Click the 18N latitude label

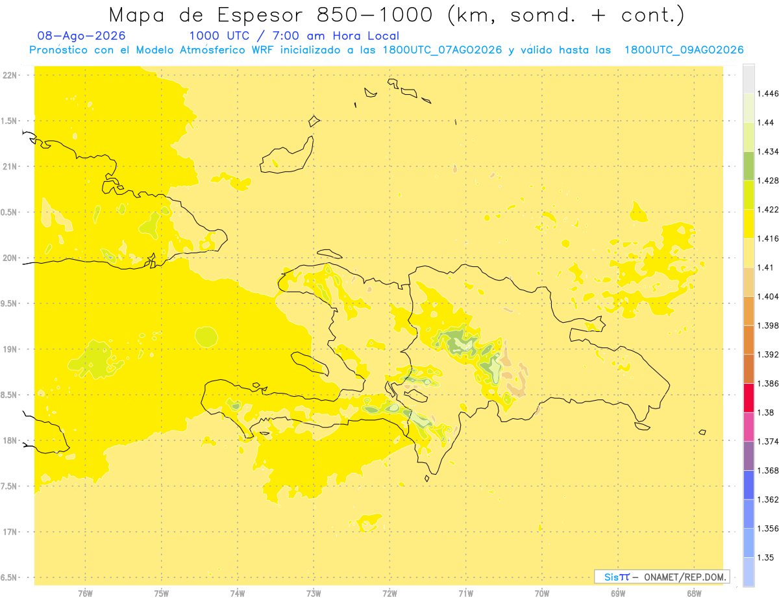(x=10, y=441)
